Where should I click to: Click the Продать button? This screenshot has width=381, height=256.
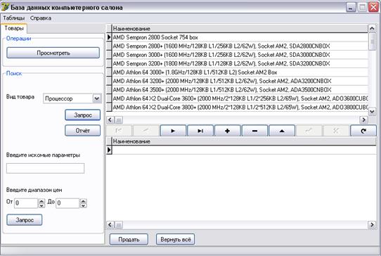point(129,239)
